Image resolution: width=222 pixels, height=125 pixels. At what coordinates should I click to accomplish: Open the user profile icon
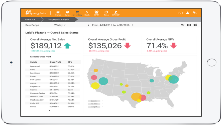188,13
